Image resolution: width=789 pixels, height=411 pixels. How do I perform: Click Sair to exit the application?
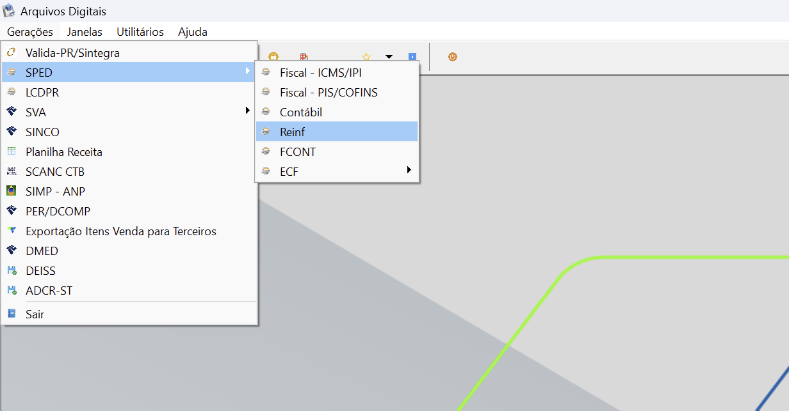click(129, 314)
